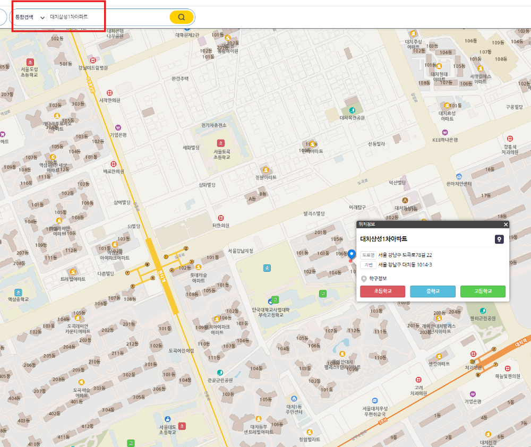Click the 고려치과의원 dental icon
The height and width of the screenshot is (447, 531).
coord(418,380)
